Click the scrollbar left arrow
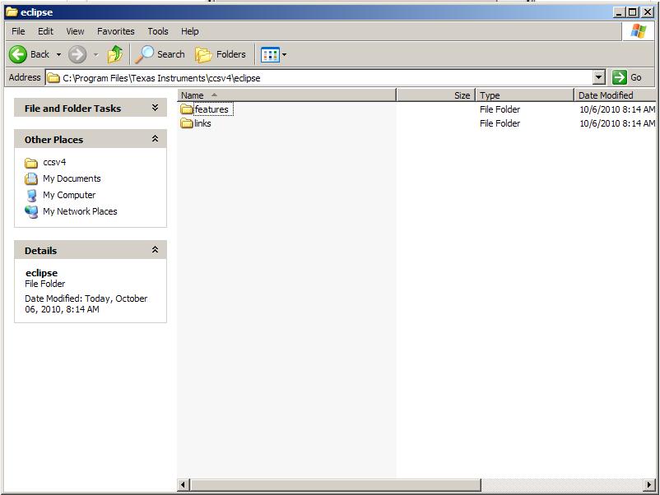Screen dimensions: 660x495 (183, 485)
